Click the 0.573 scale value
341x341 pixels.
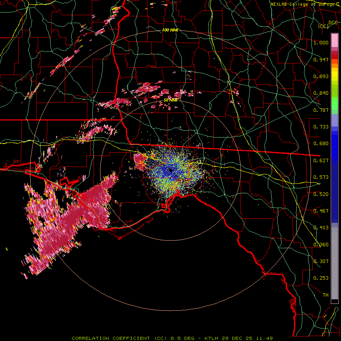321,177
